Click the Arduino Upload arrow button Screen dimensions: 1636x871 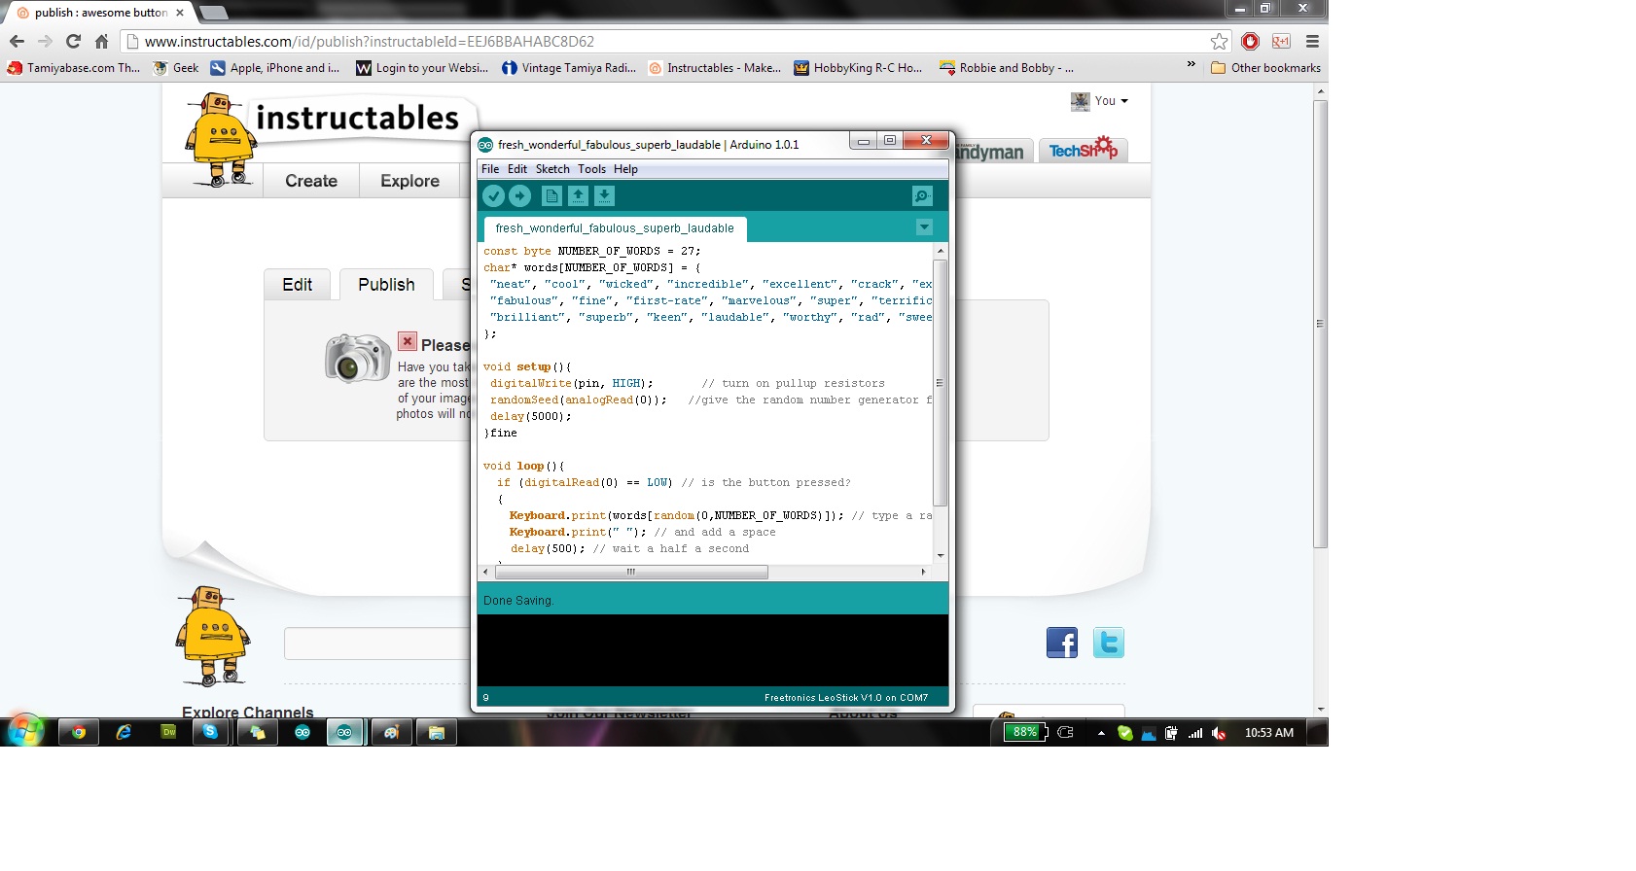520,196
